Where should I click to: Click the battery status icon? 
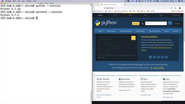tap(158, 1)
